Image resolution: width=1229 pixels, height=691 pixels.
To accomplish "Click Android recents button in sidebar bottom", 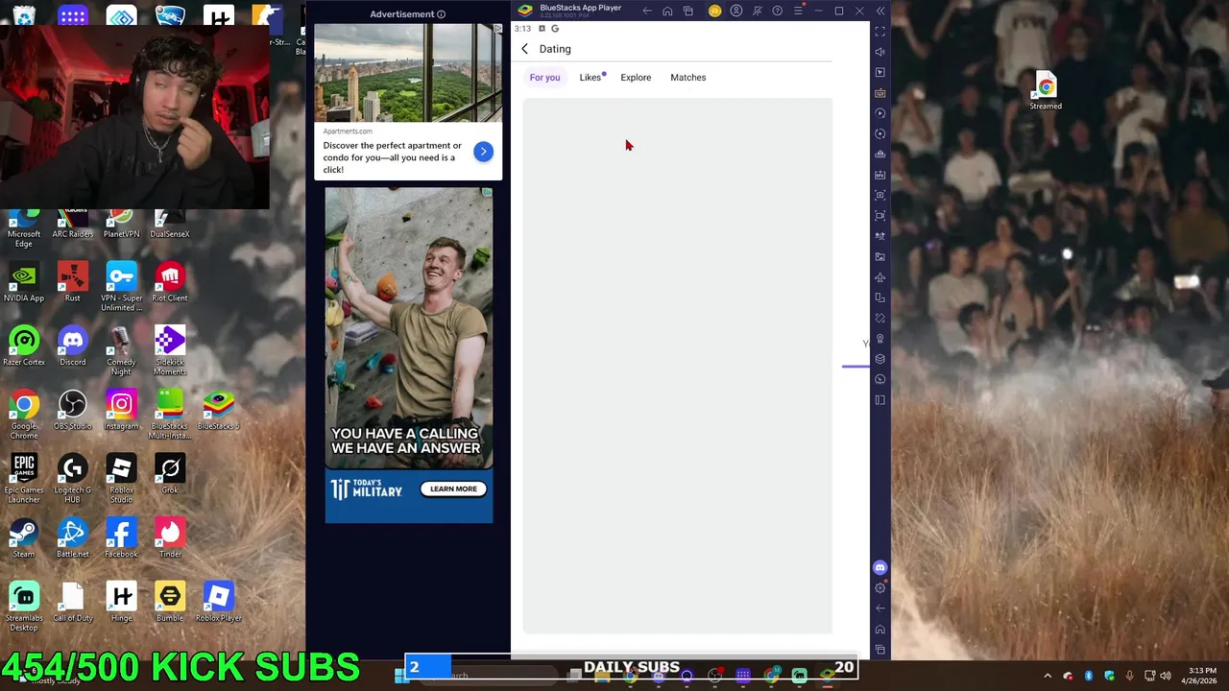I will click(880, 650).
